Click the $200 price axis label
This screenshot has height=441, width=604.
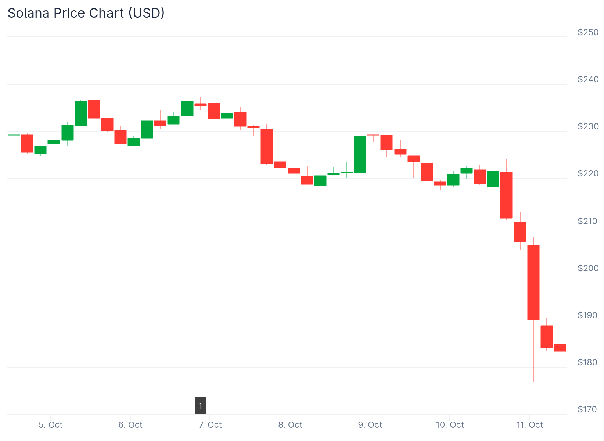coord(588,268)
